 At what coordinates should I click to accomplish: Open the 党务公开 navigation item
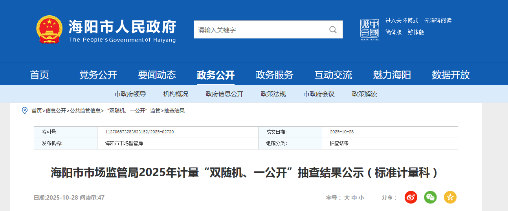tap(98, 75)
